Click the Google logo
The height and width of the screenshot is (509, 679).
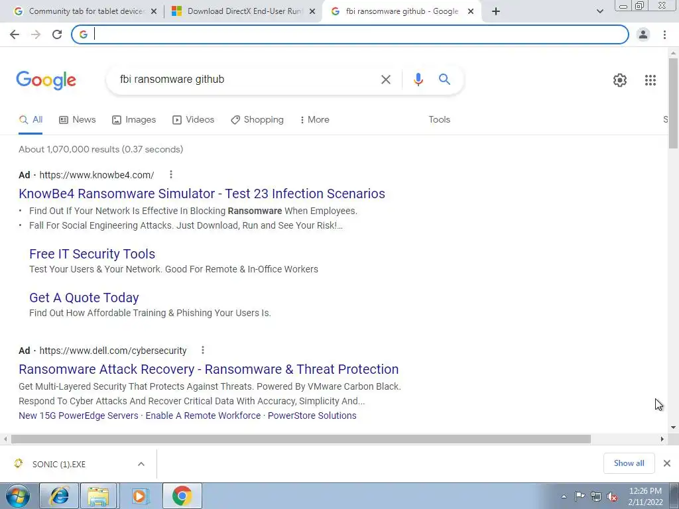click(46, 80)
